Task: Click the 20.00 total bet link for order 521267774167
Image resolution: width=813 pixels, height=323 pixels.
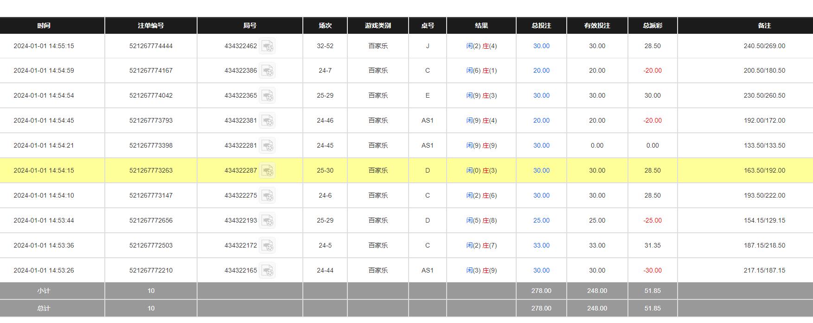Action: (541, 71)
